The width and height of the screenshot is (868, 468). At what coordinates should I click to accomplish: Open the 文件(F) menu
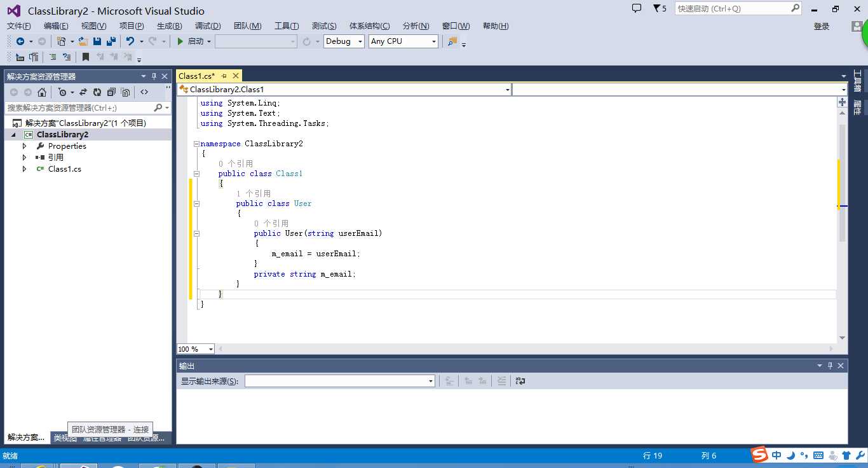point(19,26)
